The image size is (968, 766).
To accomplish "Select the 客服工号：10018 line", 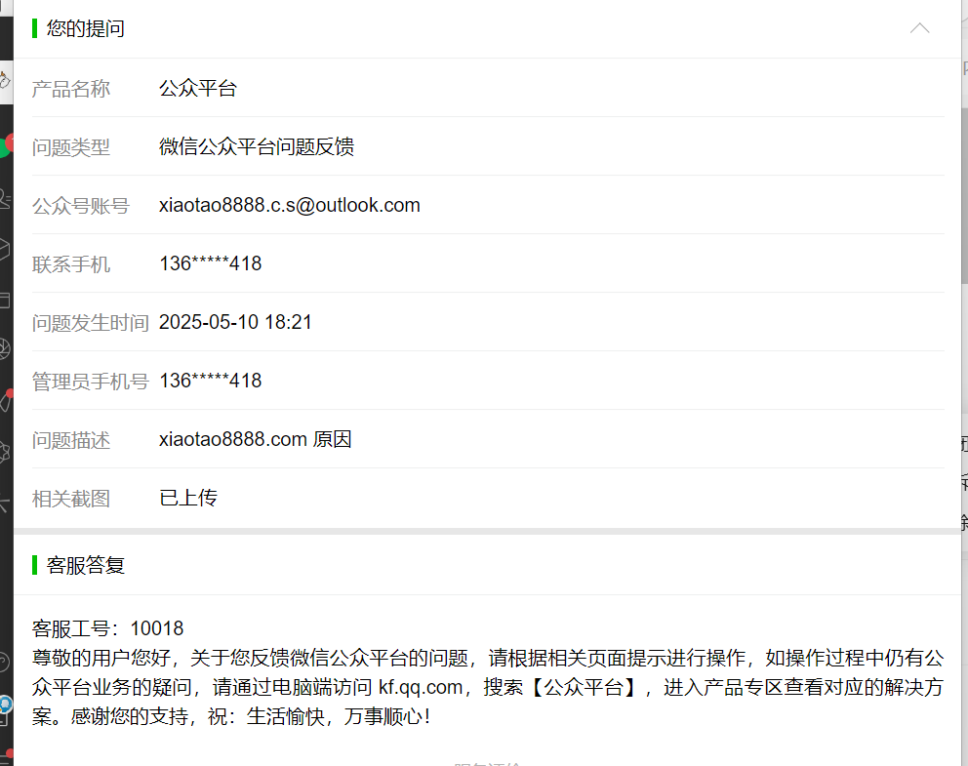I will 108,628.
